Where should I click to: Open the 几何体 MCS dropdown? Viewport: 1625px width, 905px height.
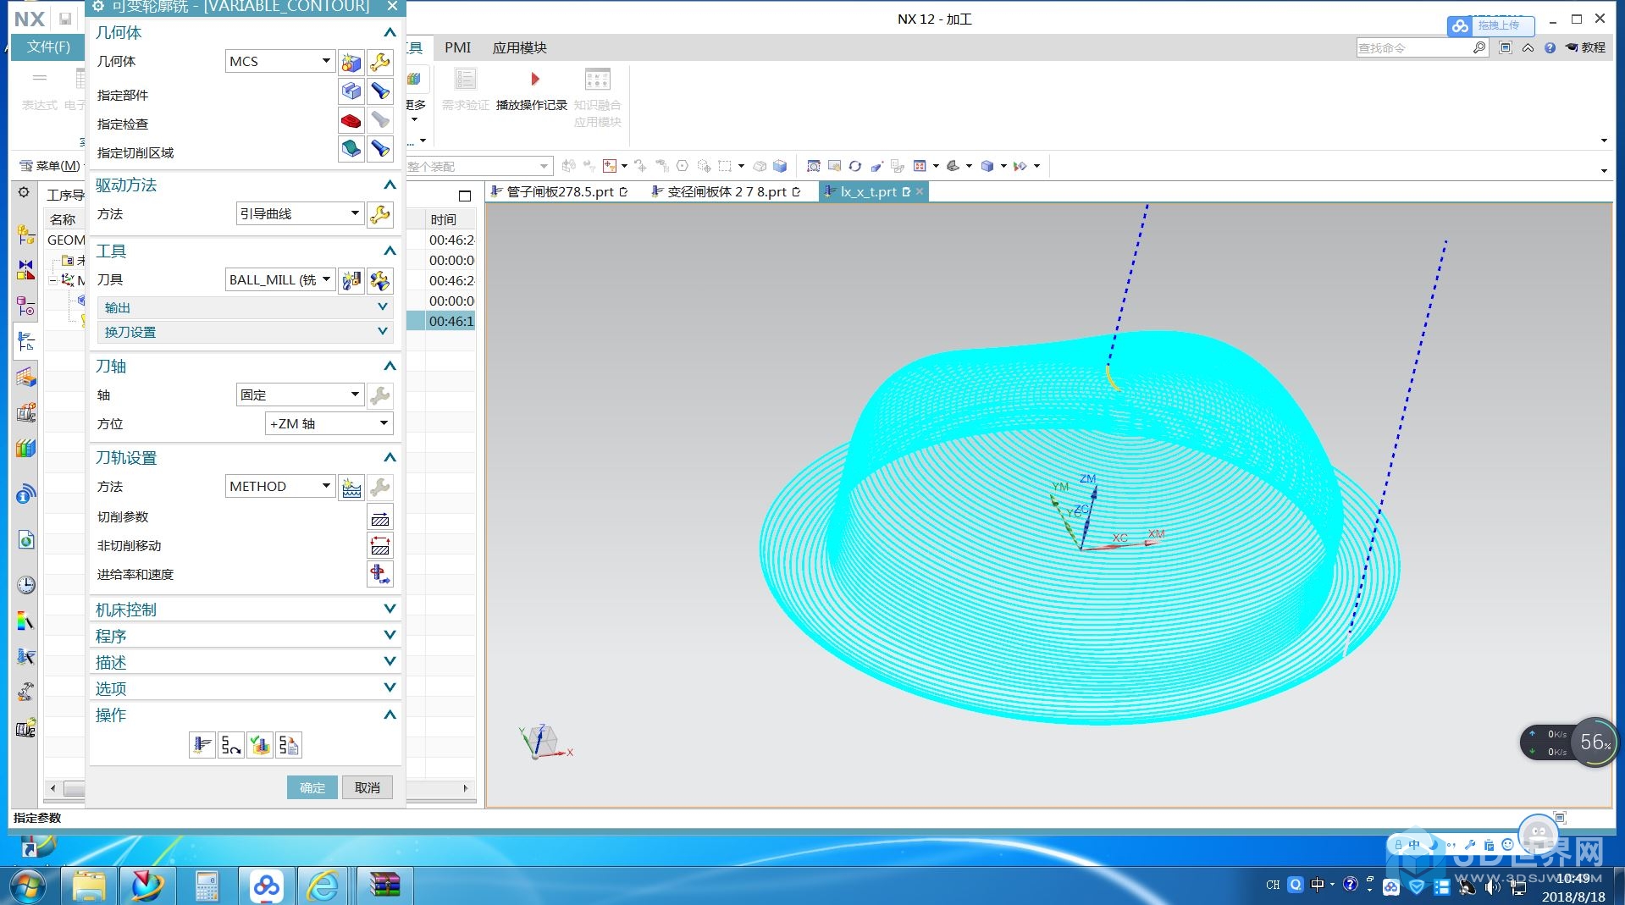click(x=280, y=61)
